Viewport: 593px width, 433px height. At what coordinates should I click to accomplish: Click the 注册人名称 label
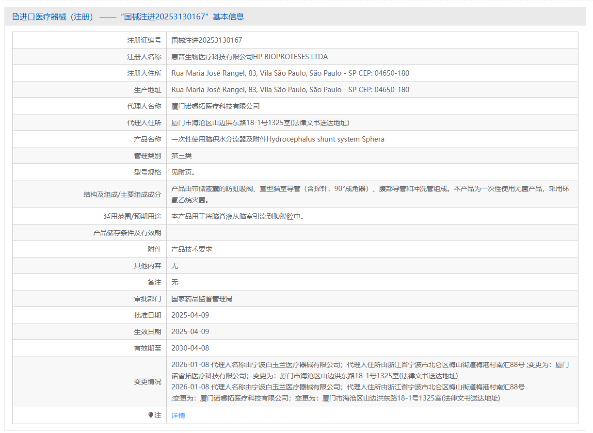(x=144, y=57)
